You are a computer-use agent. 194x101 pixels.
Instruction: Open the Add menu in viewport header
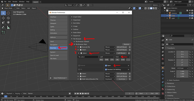point(29,8)
